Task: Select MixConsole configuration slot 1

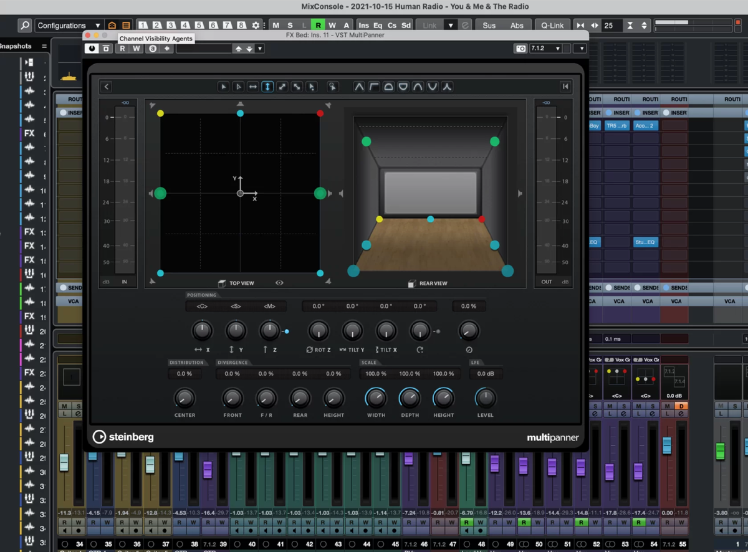Action: (143, 26)
